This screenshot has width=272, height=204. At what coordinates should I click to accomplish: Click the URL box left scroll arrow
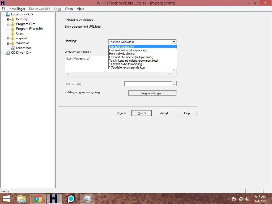[67, 74]
